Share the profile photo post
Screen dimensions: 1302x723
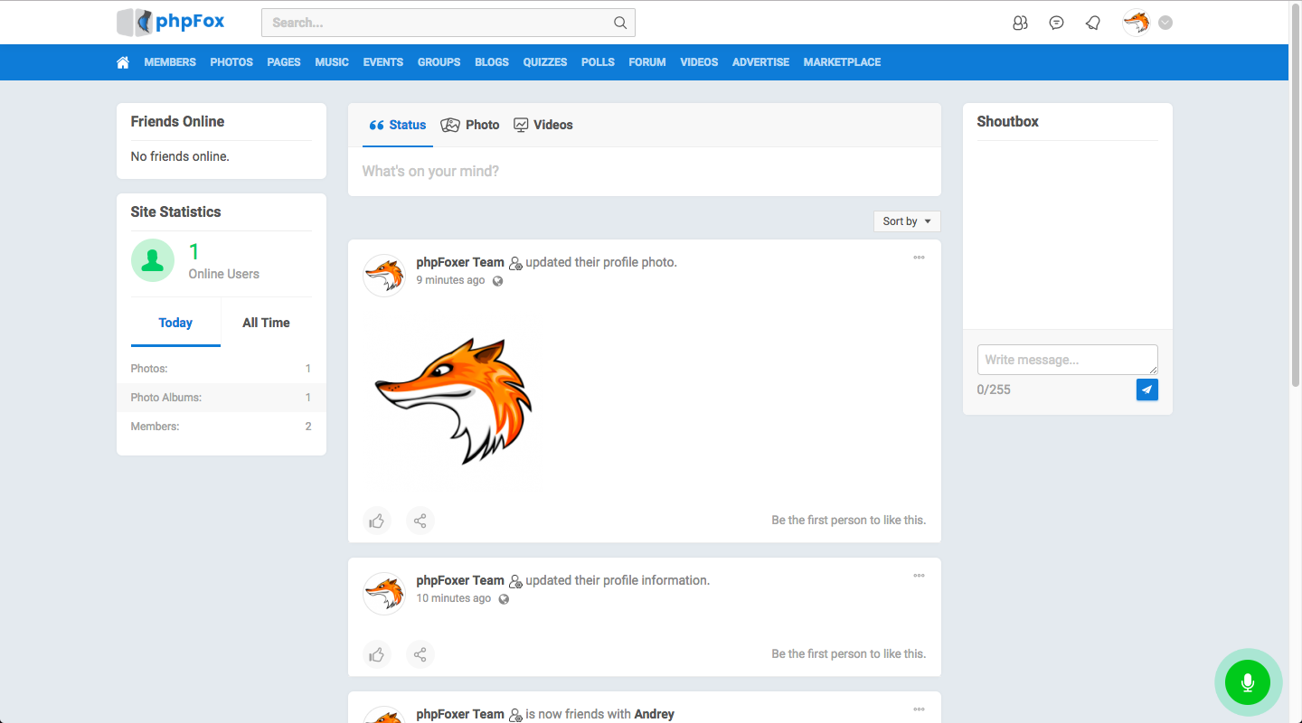point(420,521)
